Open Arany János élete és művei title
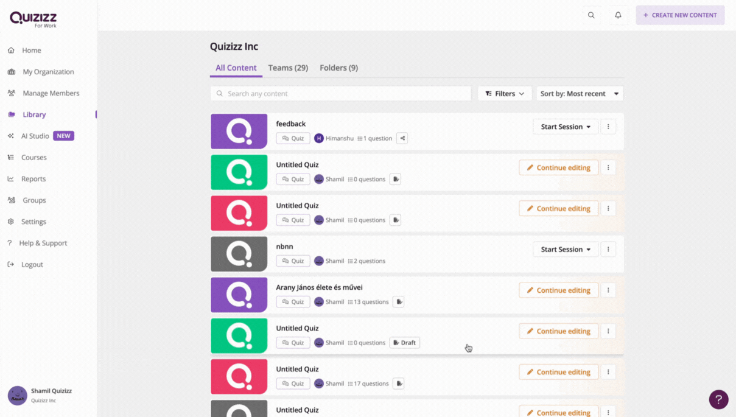This screenshot has width=736, height=417. click(x=319, y=287)
